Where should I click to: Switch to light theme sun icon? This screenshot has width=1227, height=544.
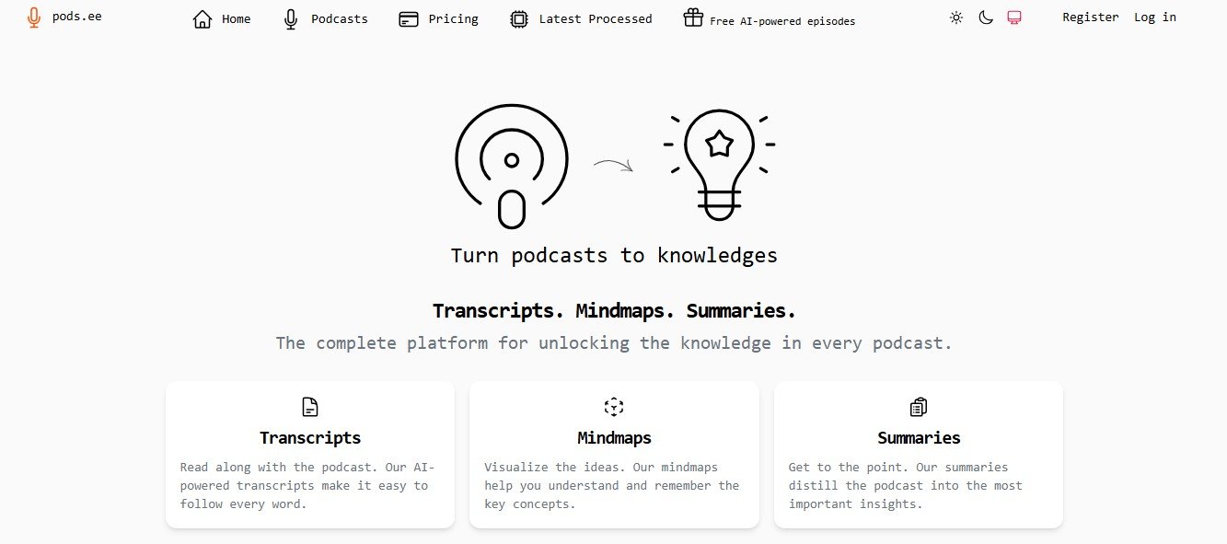[x=956, y=17]
